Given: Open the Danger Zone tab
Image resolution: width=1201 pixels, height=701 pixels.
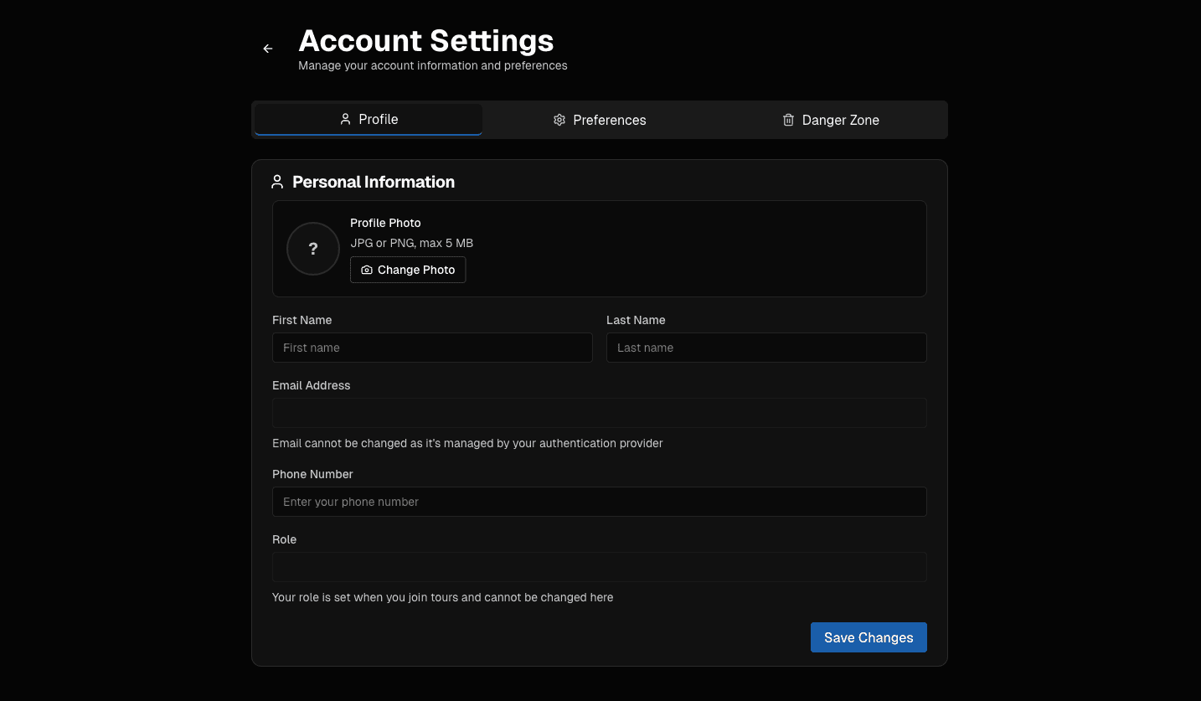Looking at the screenshot, I should tap(831, 120).
